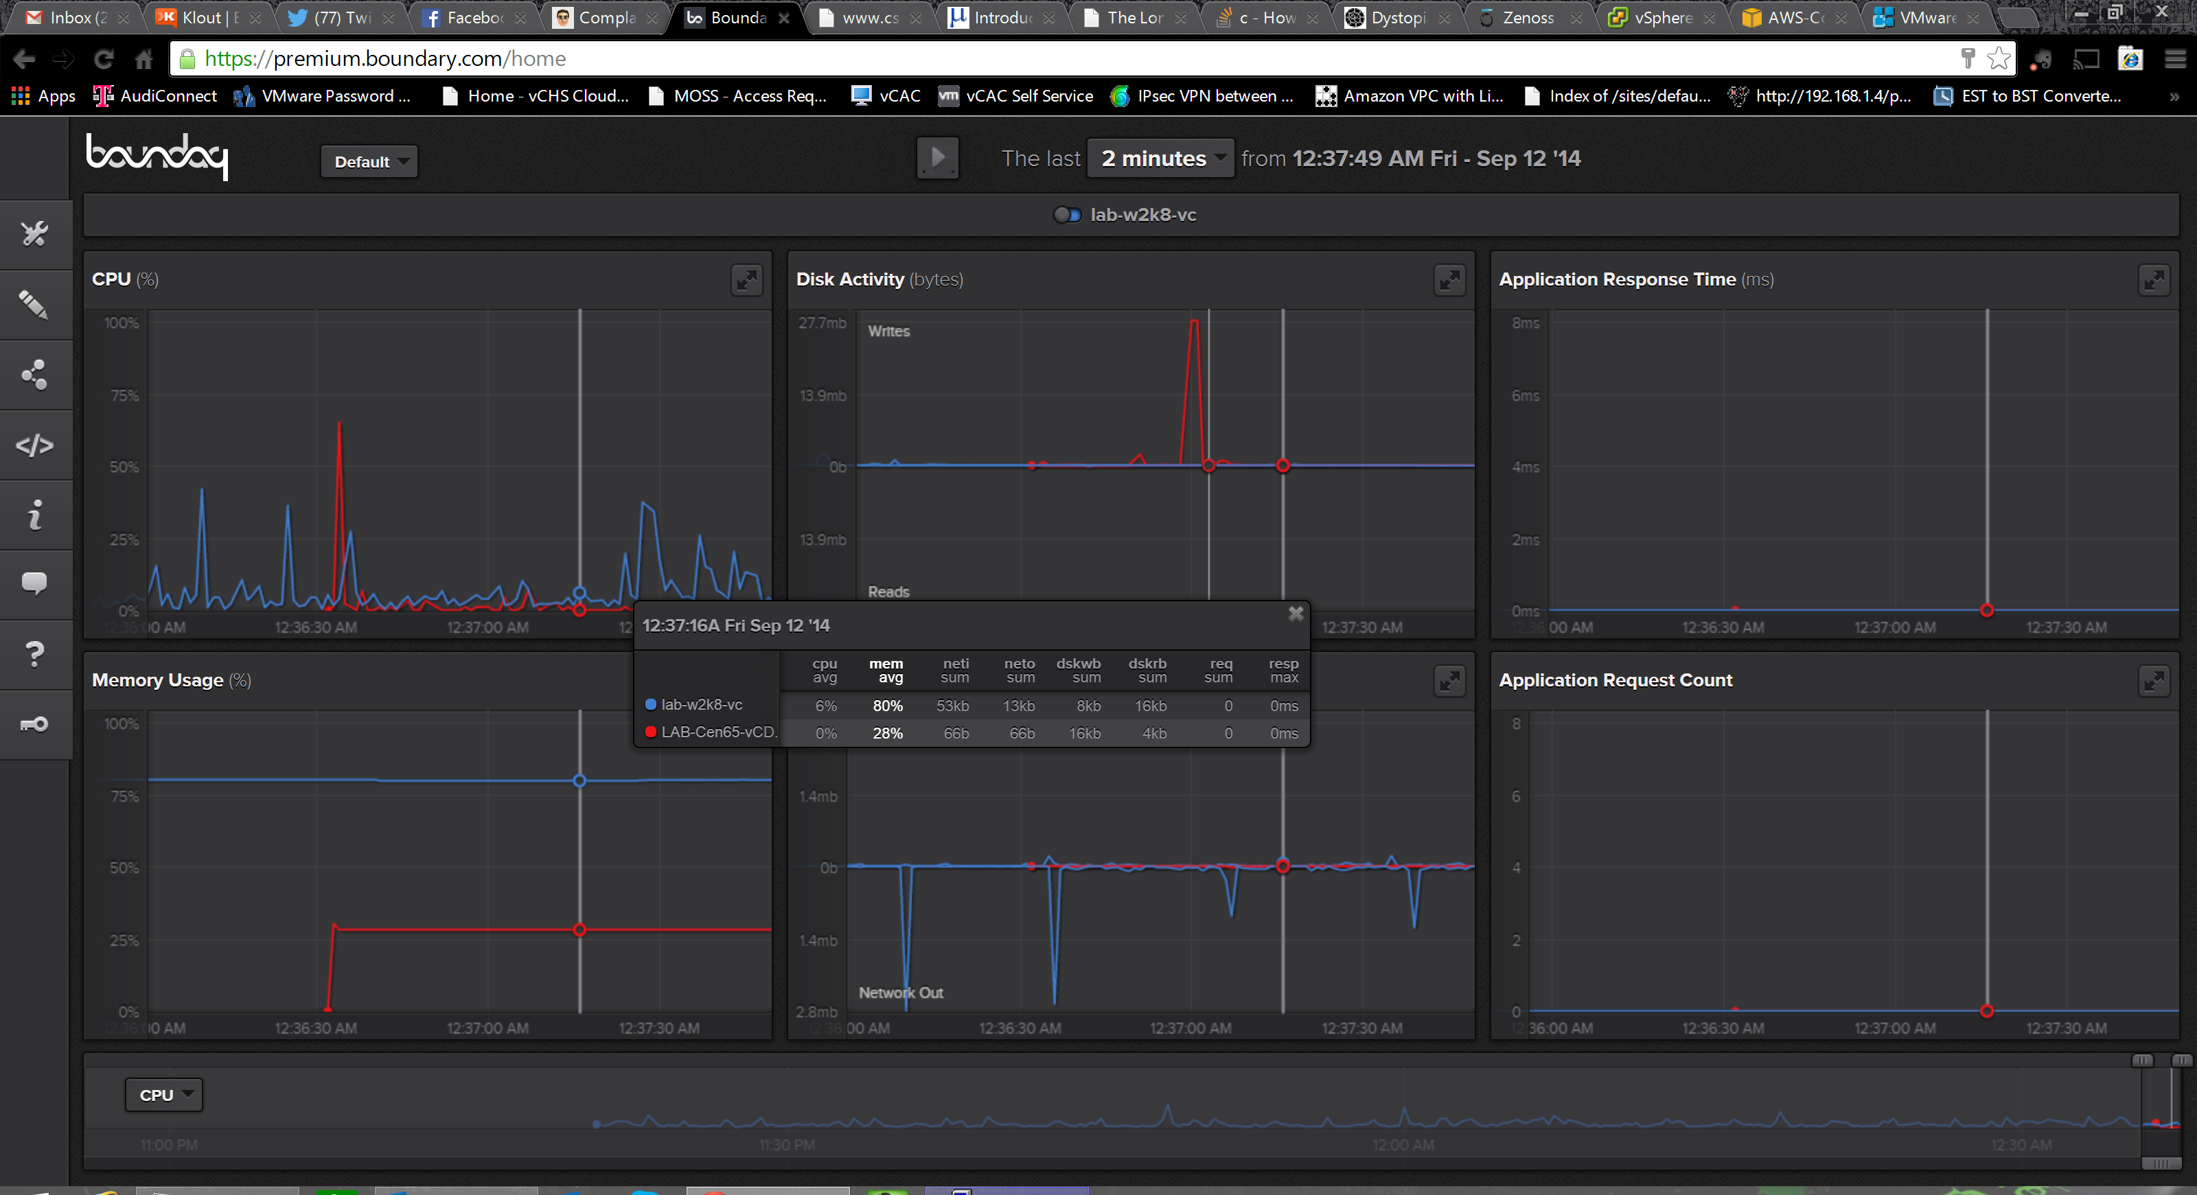Expand the CPU chart to fullscreen
Image resolution: width=2197 pixels, height=1195 pixels.
click(746, 279)
